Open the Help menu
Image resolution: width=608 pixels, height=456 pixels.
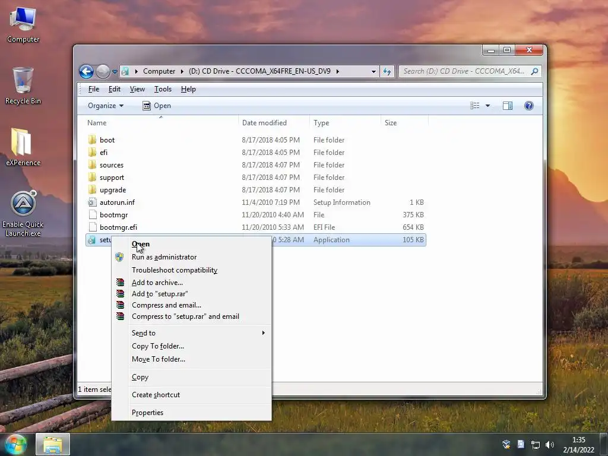coord(188,89)
